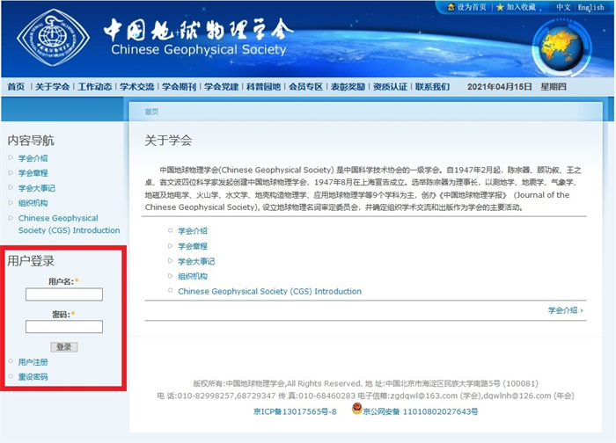Screen dimensions: 616x443
Task: Click the 首页 breadcrumb link
Action: (151, 112)
